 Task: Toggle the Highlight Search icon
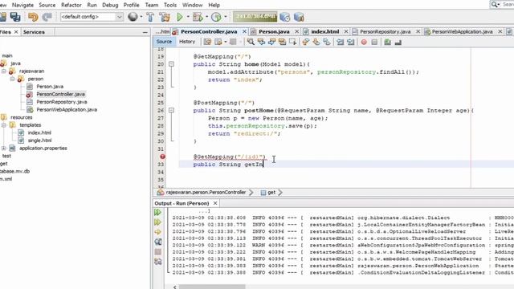click(282, 42)
